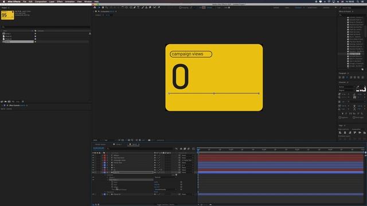Collapse the Text property group twirl arrow

coord(105,175)
